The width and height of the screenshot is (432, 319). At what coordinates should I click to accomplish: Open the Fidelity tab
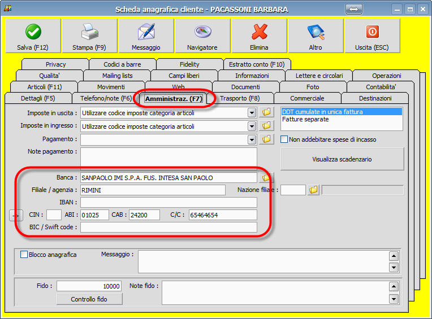pos(189,64)
